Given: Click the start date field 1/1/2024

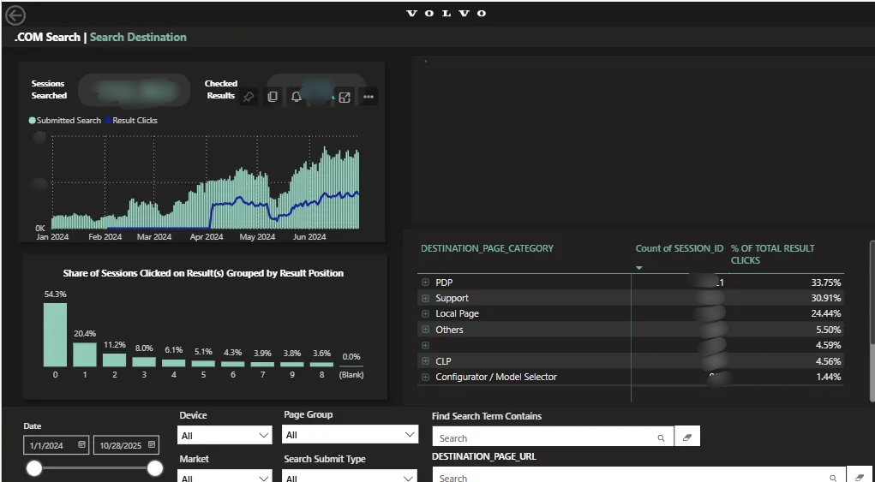Looking at the screenshot, I should tap(57, 445).
